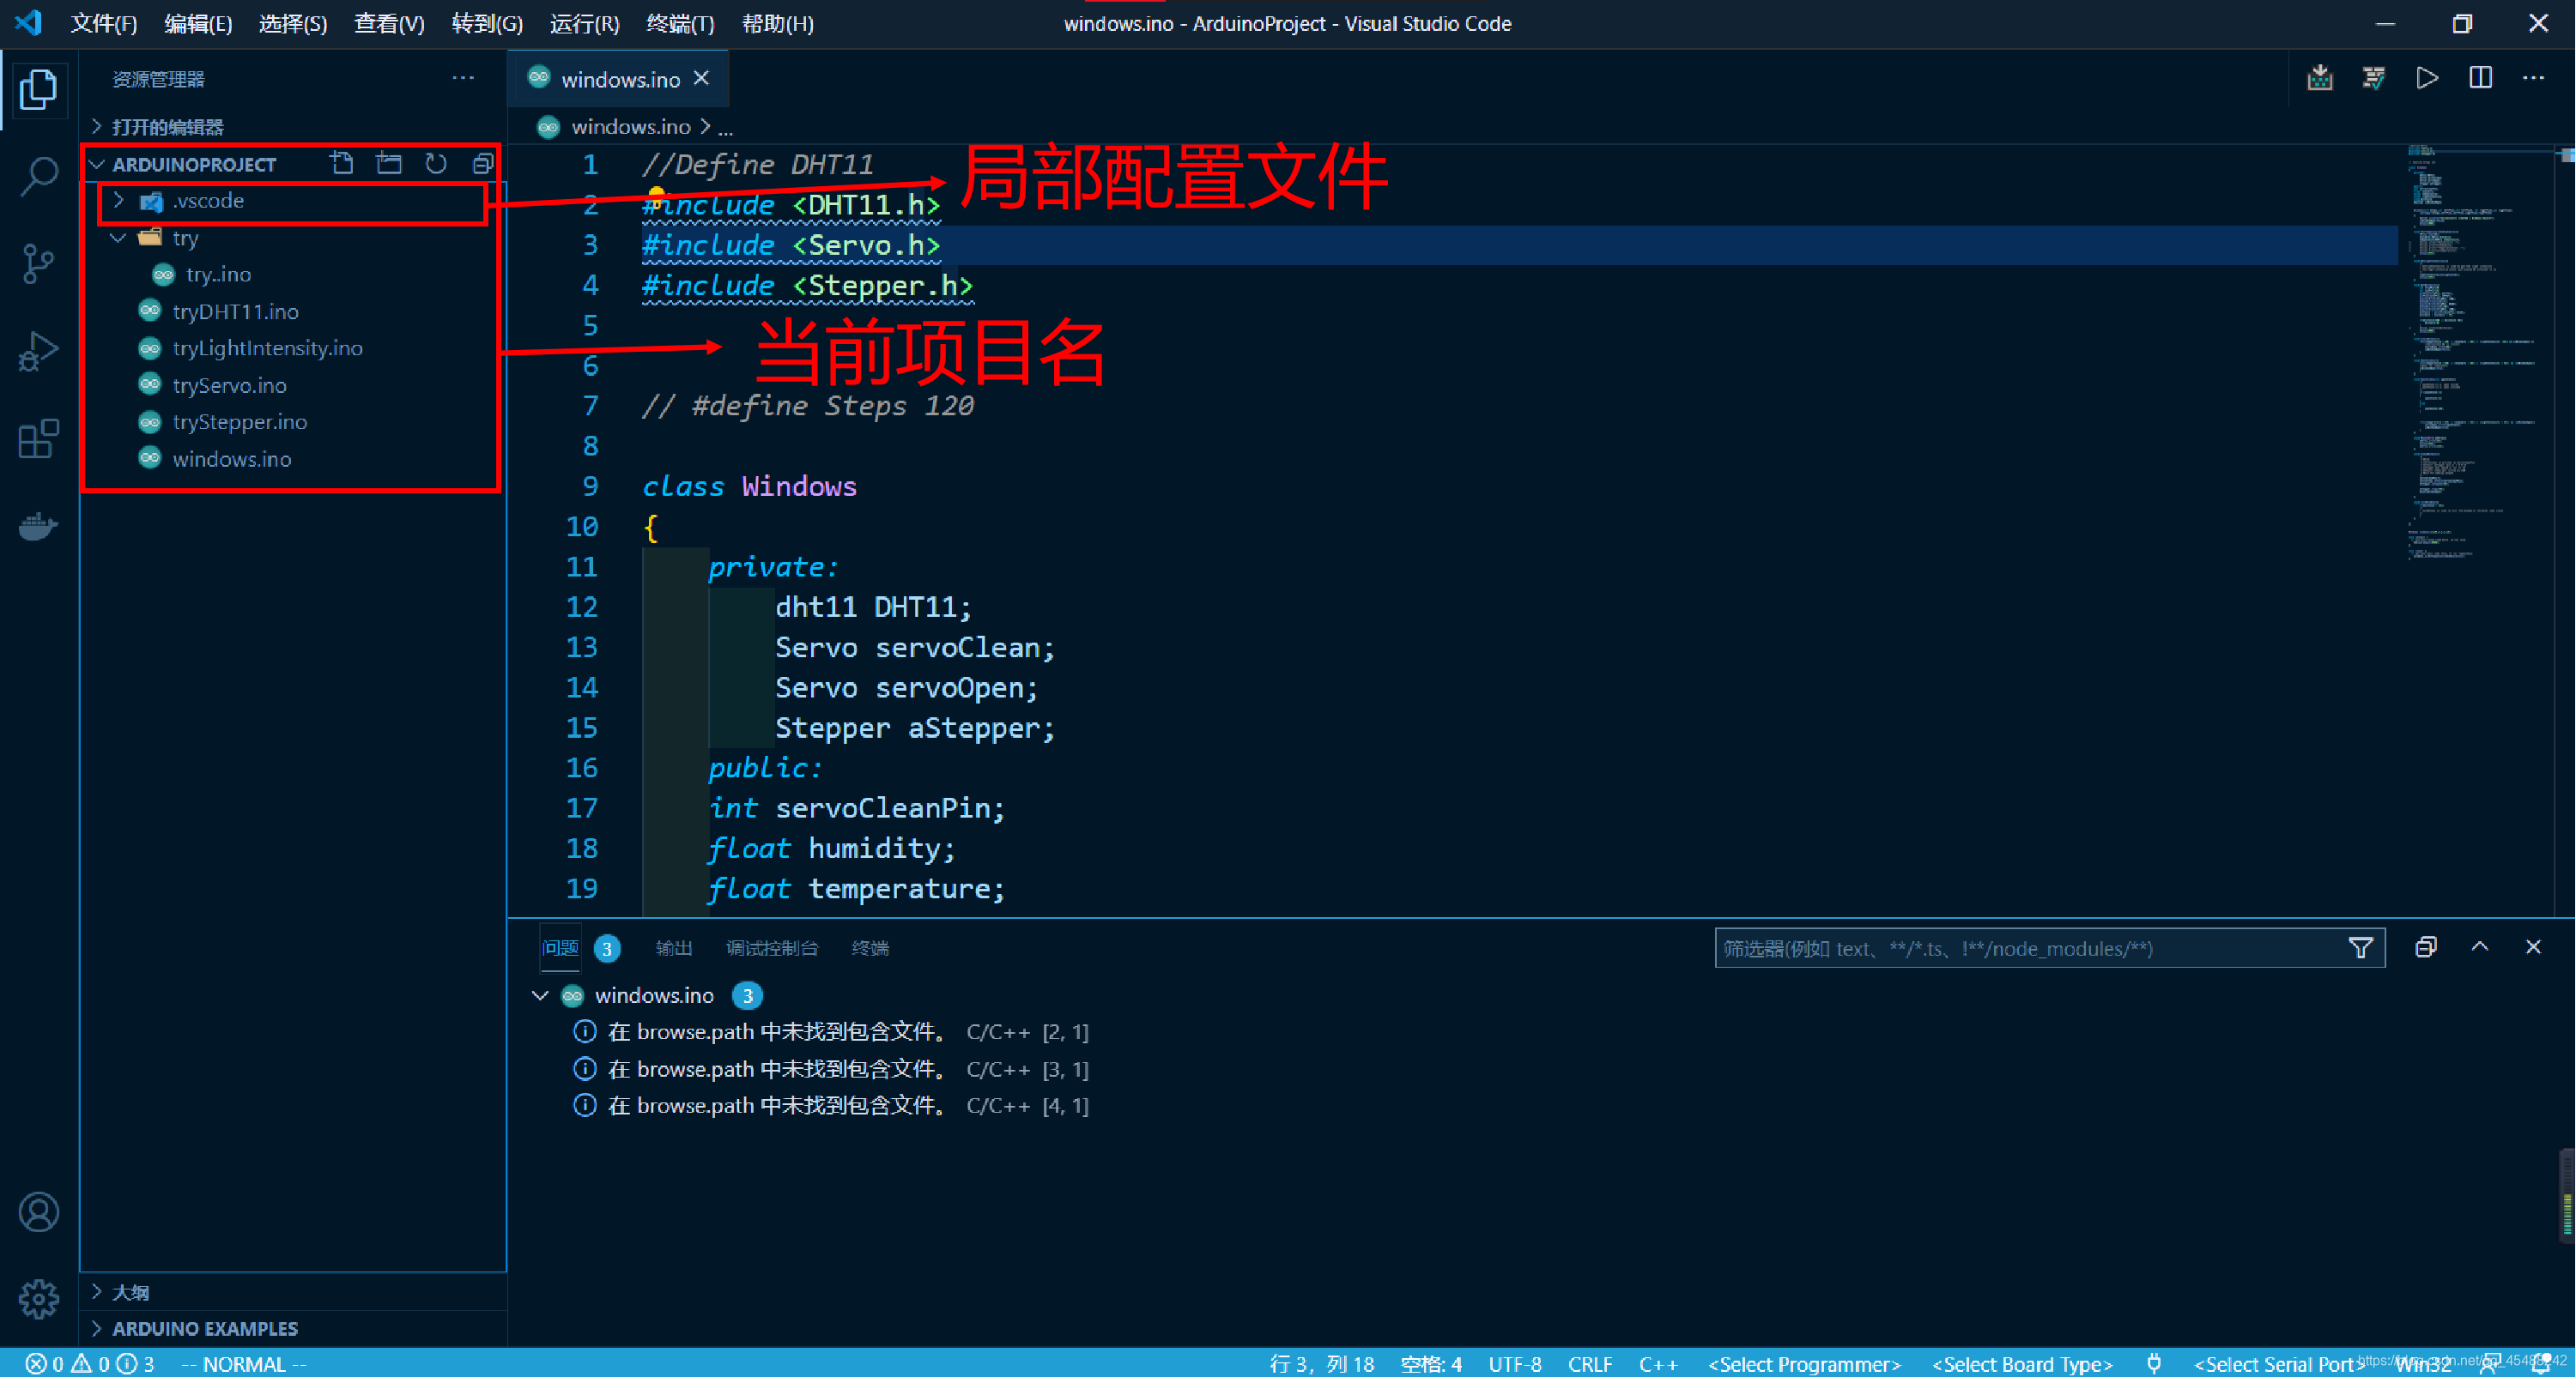This screenshot has width=2576, height=1377.
Task: Click the serial port plug icon in status bar
Action: pos(2154,1363)
